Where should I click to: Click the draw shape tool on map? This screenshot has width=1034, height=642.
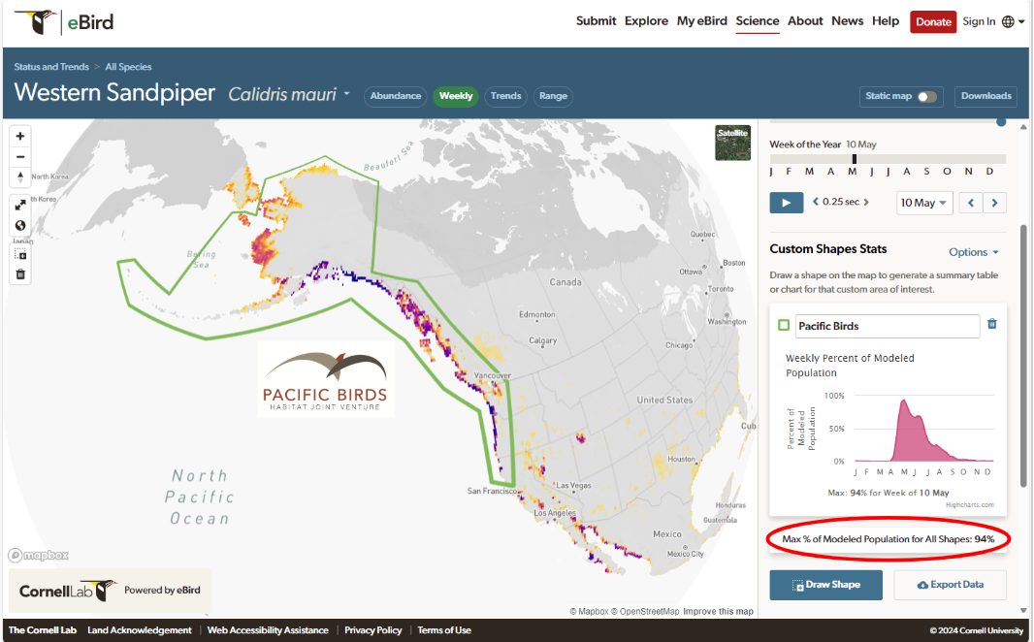point(20,254)
